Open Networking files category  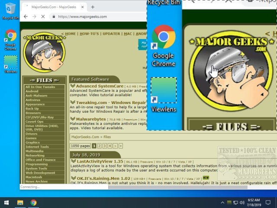click(45, 156)
